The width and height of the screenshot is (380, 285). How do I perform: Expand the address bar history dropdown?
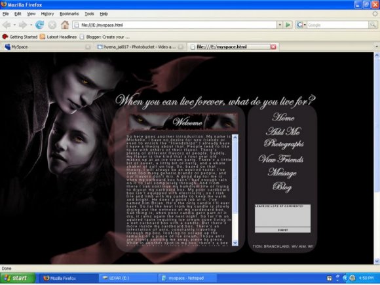click(280, 25)
